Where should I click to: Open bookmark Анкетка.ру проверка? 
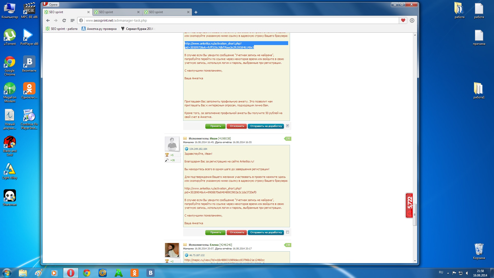(99, 29)
